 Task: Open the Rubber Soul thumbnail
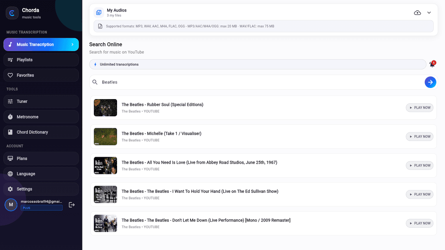click(105, 108)
